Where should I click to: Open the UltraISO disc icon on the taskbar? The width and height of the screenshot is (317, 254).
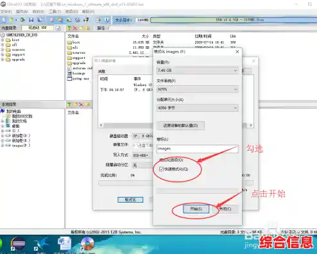87,244
